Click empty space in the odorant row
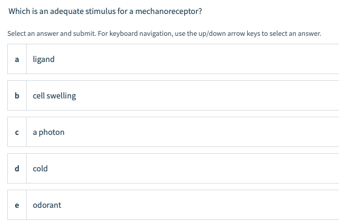The image size is (339, 223). [x=194, y=205]
